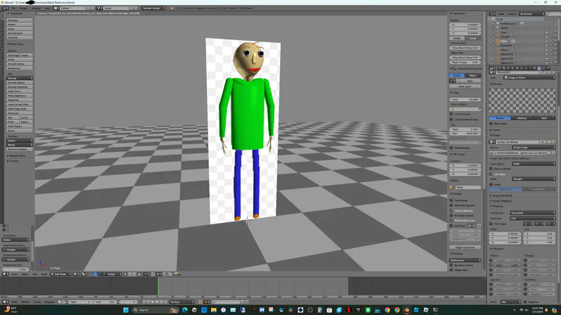Toggle the Show Alpha checkbox under preview
Image resolution: width=561 pixels, height=315 pixels.
click(x=491, y=123)
